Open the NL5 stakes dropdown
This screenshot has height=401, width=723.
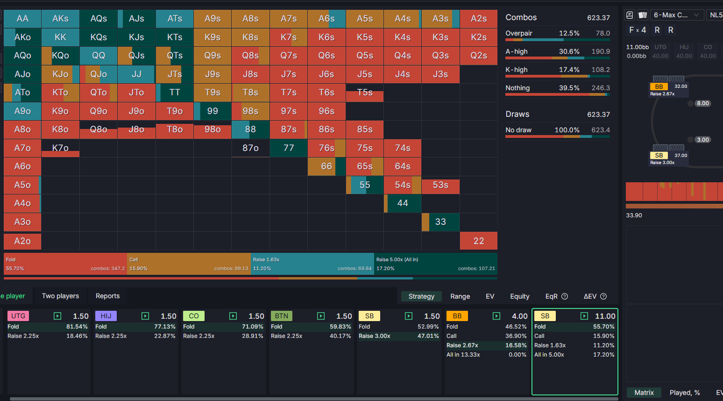716,15
